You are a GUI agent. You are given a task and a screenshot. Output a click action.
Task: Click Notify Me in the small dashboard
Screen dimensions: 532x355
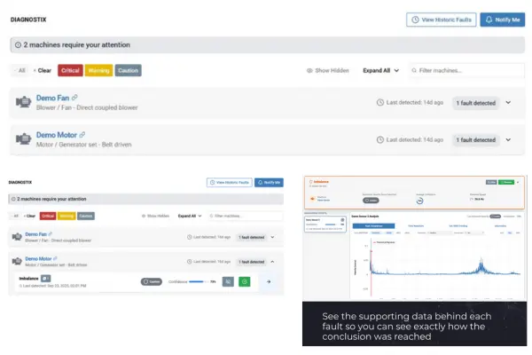(x=269, y=183)
